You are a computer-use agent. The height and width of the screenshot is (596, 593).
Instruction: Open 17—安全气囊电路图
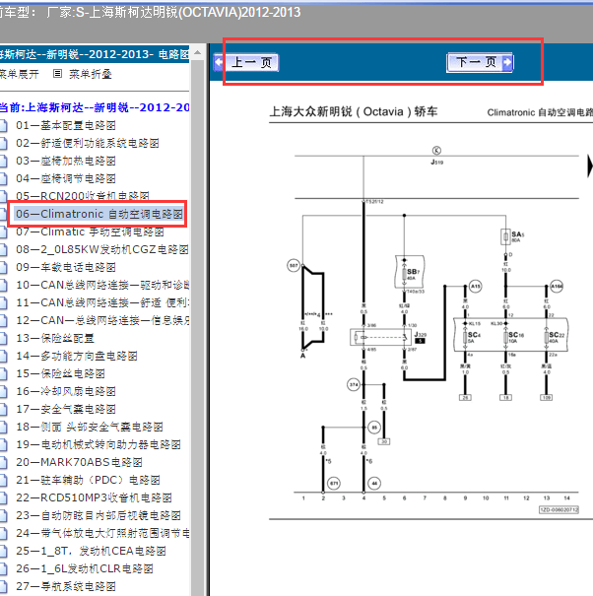pos(66,409)
